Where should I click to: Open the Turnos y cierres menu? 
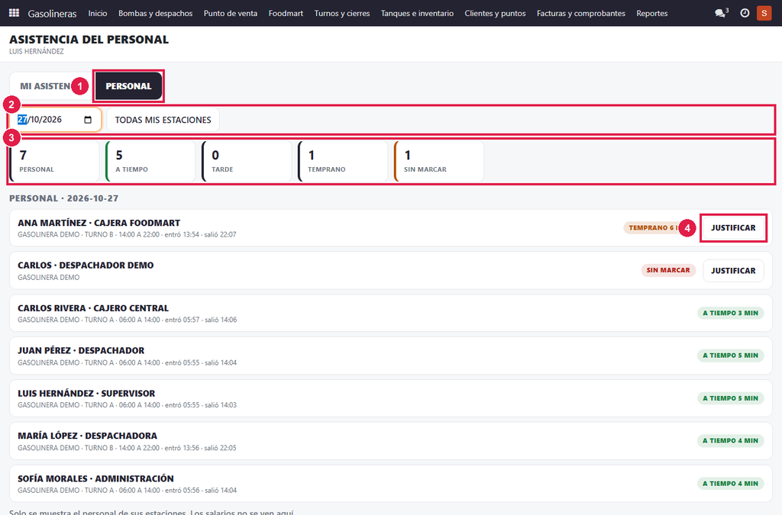[x=342, y=13]
